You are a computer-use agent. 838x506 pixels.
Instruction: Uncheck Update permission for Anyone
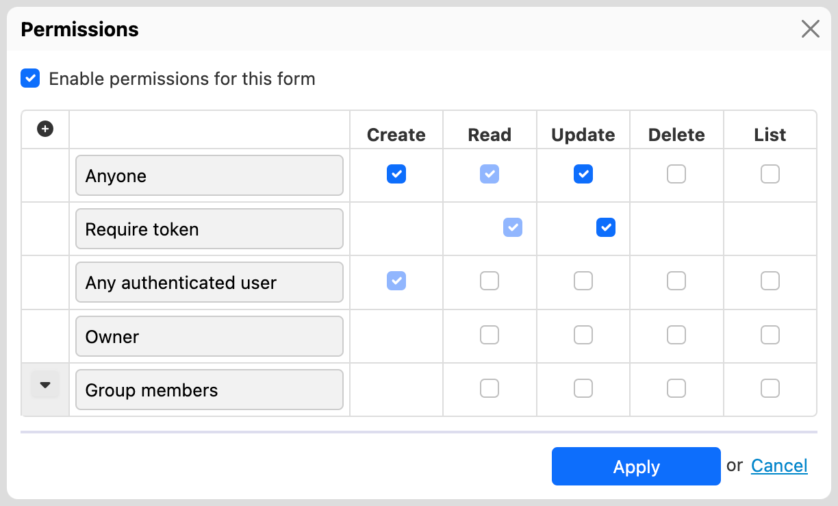coord(583,174)
